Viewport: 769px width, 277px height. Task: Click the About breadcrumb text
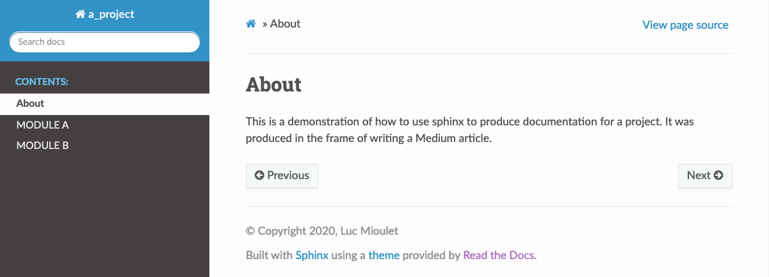pos(285,24)
